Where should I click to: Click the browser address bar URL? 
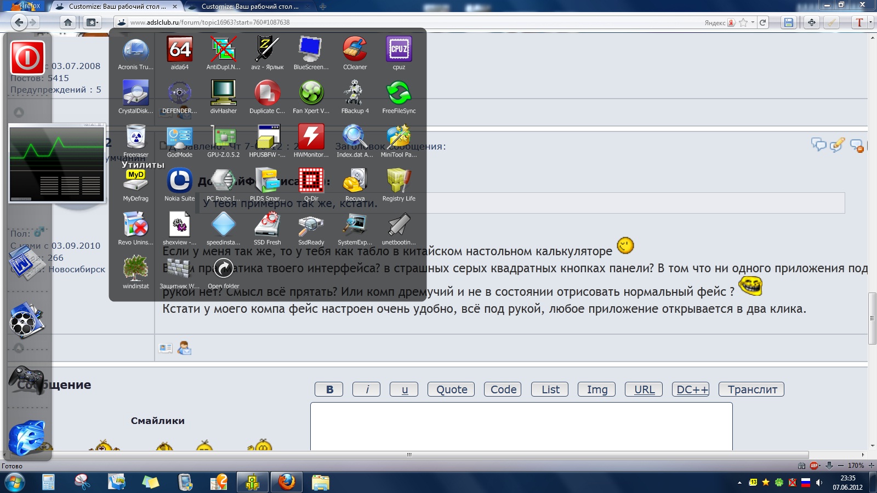click(x=210, y=22)
